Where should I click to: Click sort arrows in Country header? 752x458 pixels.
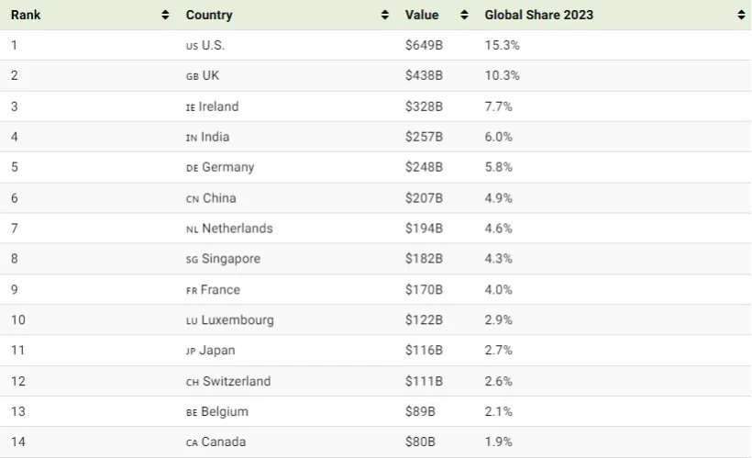[385, 15]
